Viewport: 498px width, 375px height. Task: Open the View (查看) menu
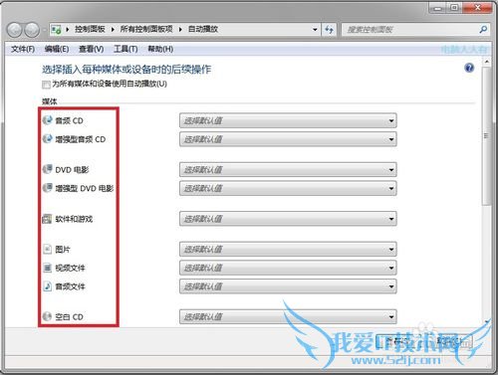point(91,49)
